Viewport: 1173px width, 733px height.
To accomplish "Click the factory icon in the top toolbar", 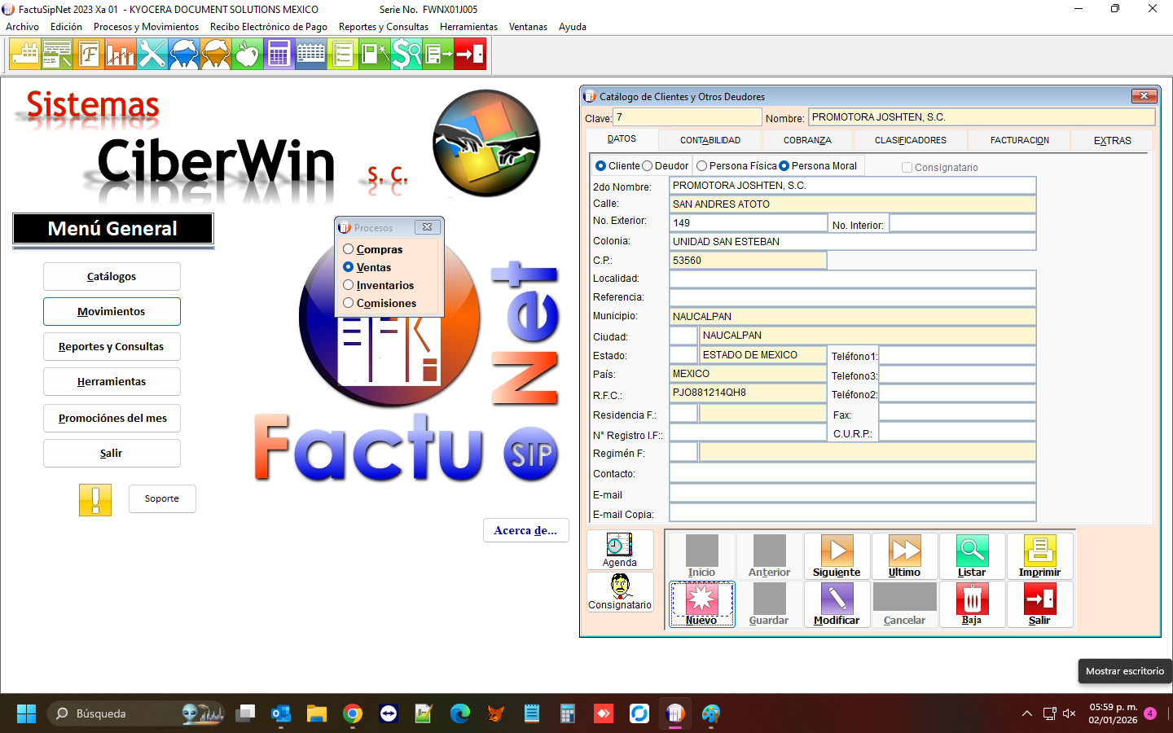I will (24, 55).
